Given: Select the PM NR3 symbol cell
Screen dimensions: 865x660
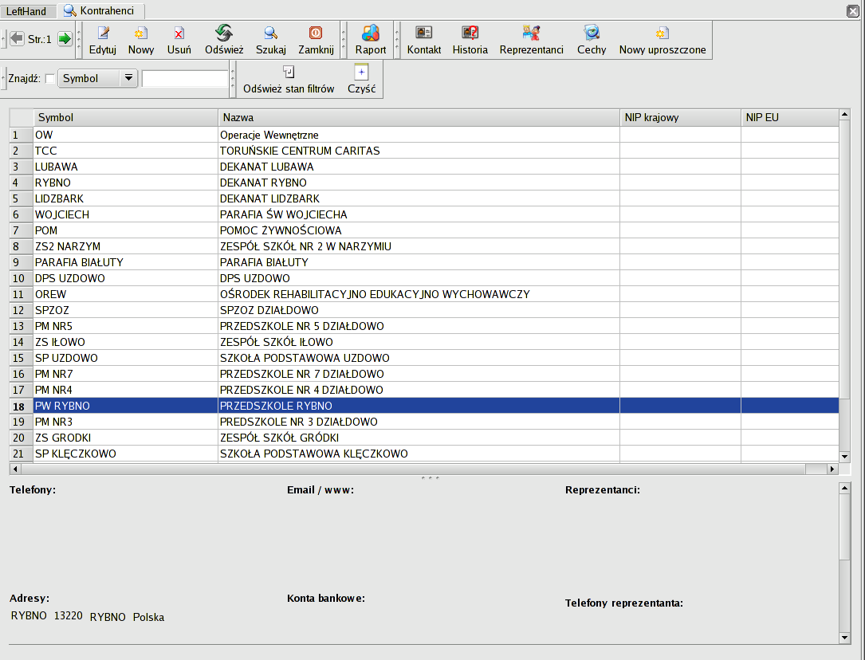Looking at the screenshot, I should pos(126,423).
